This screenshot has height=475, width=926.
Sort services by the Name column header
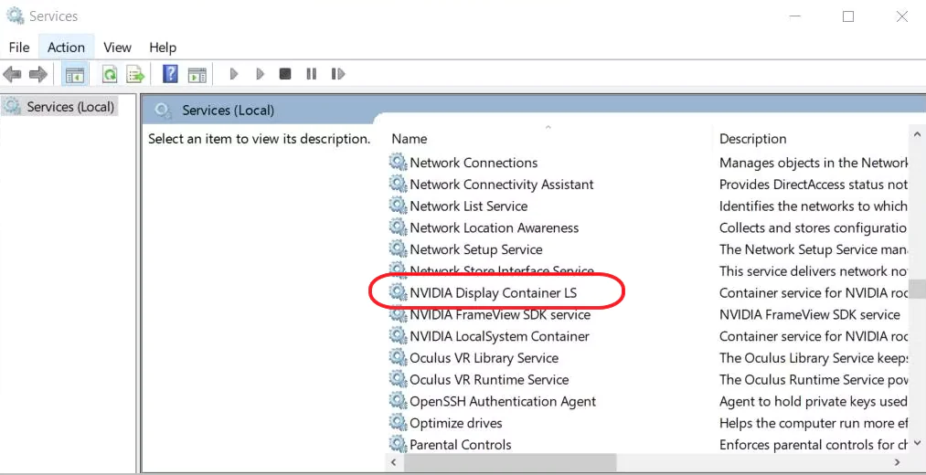(x=410, y=139)
